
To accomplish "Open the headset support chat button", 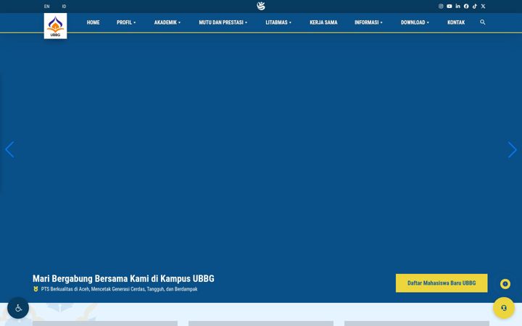I will (x=504, y=308).
